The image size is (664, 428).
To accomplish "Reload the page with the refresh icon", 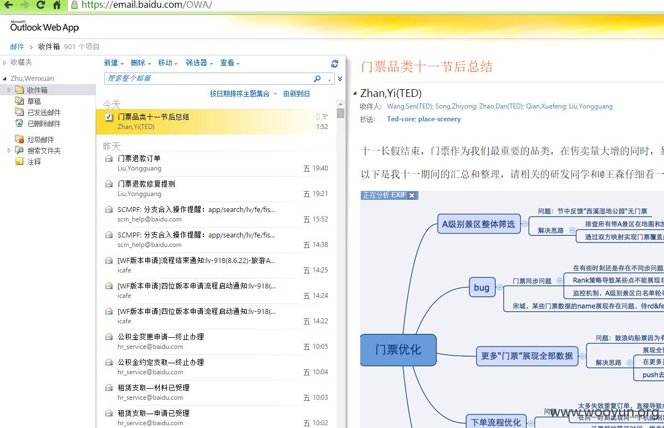I will point(40,4).
